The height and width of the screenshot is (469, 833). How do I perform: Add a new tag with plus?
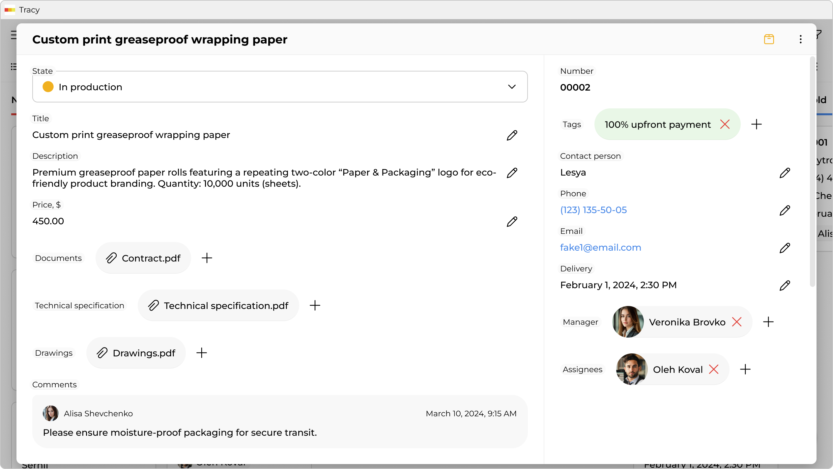click(x=756, y=124)
